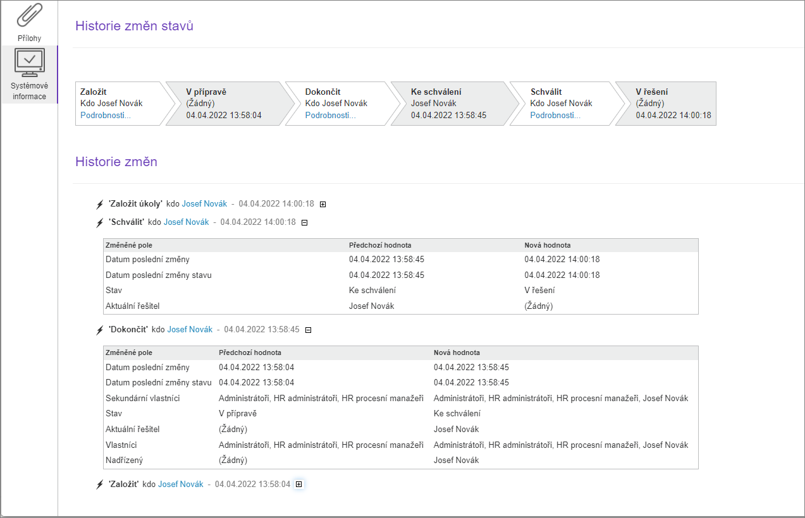Expand the 'Založit úkoly' history entry

[x=323, y=204]
